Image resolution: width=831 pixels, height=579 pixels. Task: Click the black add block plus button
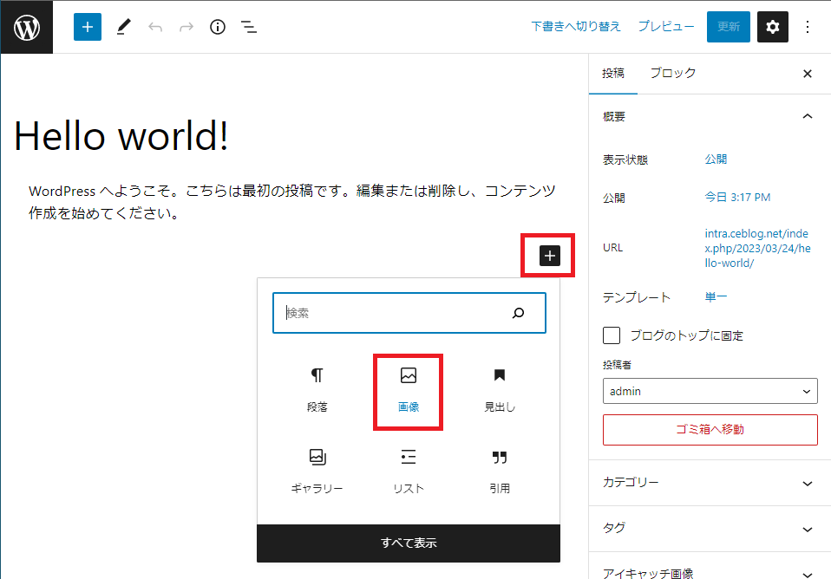[550, 256]
